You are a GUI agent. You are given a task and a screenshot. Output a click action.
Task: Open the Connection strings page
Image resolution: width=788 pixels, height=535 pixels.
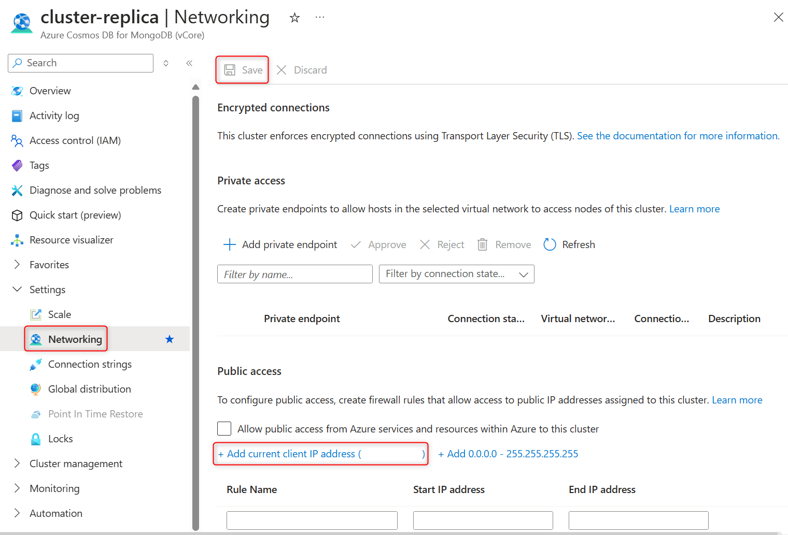pyautogui.click(x=90, y=364)
